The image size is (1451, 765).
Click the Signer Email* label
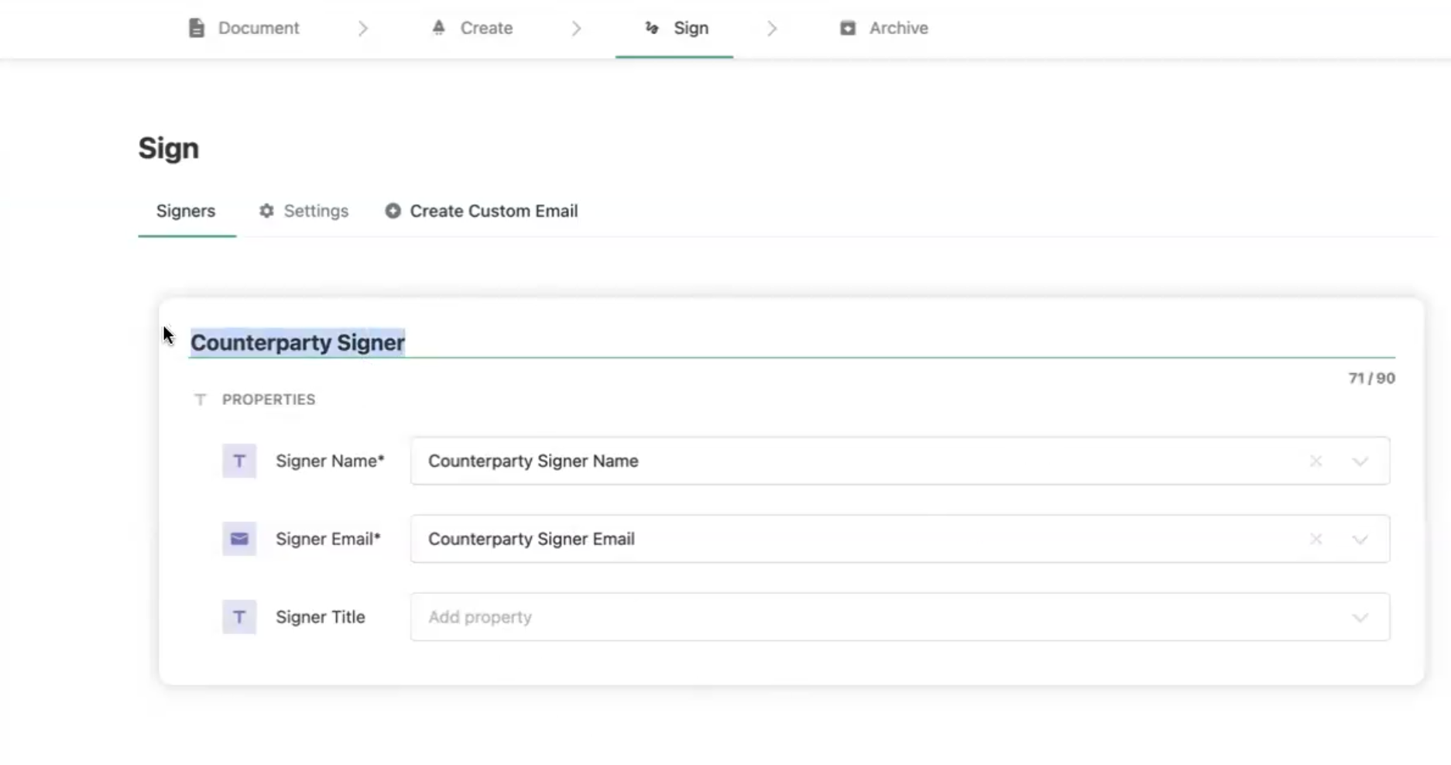coord(328,539)
